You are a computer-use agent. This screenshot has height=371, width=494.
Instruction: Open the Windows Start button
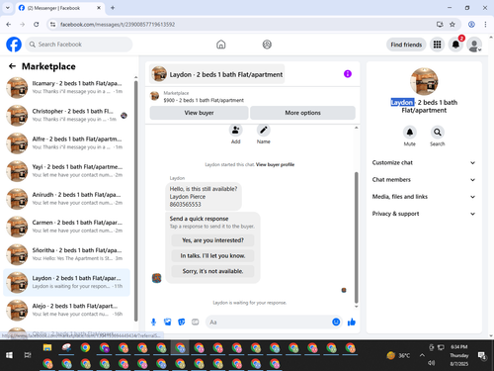pyautogui.click(x=9, y=355)
